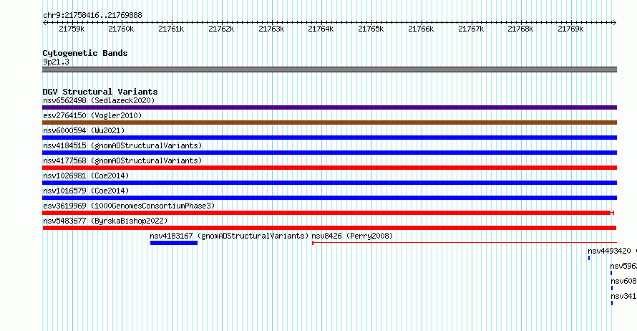Select the 21769k ruler position

570,29
